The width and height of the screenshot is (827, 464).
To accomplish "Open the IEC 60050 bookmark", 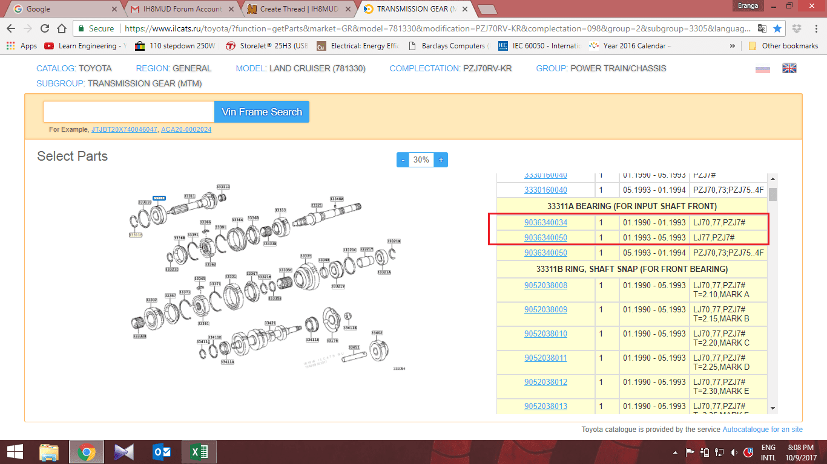I will pos(539,46).
